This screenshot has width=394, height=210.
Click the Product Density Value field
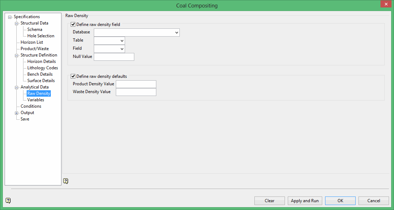(136, 84)
